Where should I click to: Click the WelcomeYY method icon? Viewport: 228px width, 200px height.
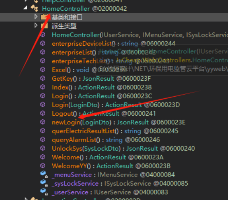pyautogui.click(x=43, y=166)
